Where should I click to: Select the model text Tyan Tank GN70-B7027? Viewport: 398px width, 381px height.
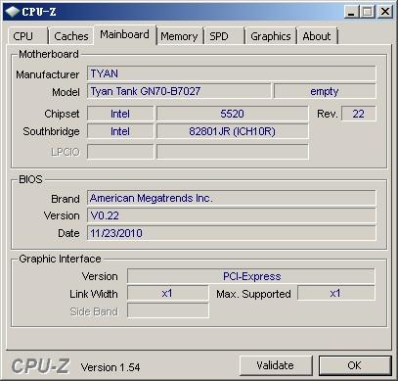click(146, 91)
